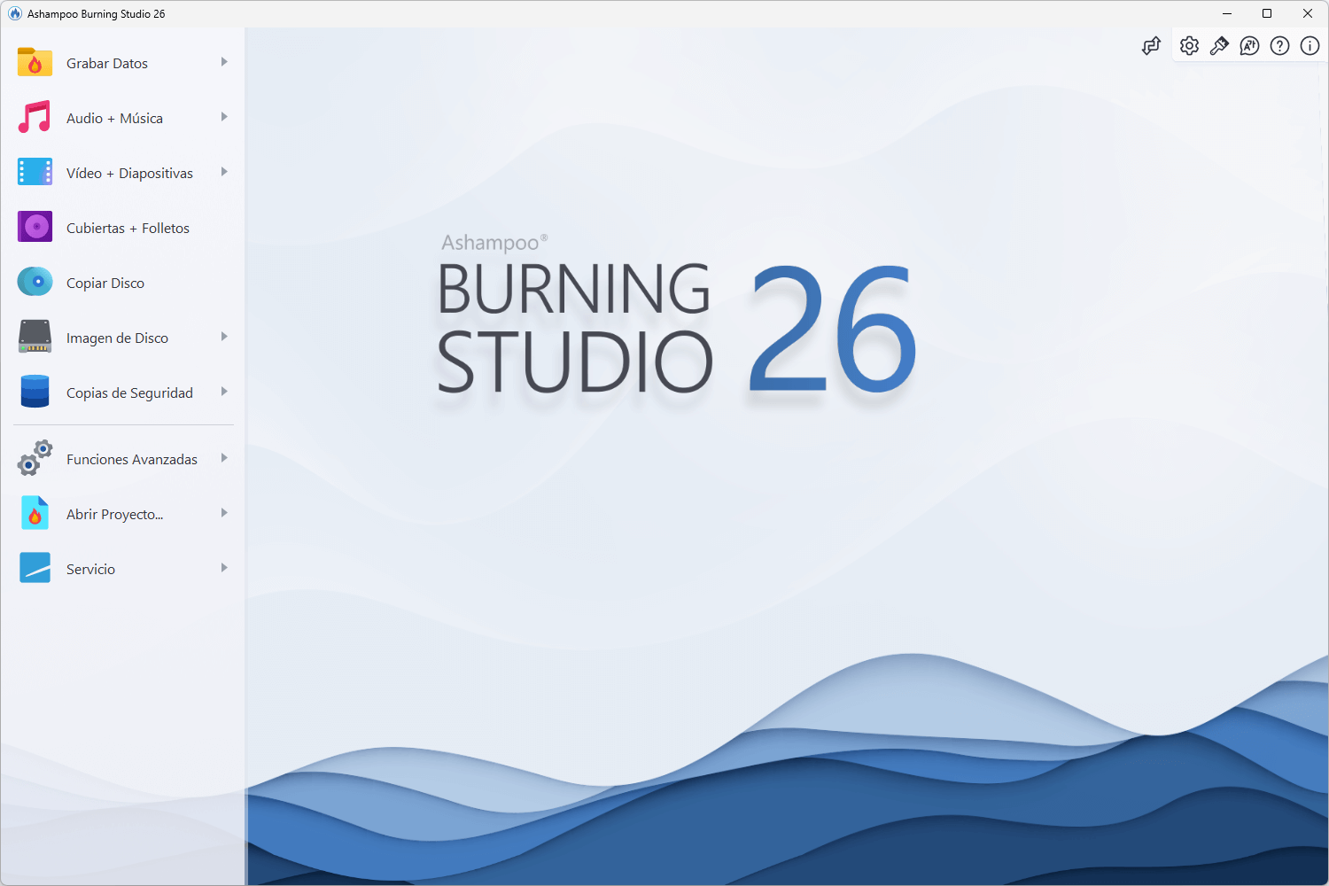
Task: Choose the Copiar Disco label
Action: pyautogui.click(x=105, y=284)
